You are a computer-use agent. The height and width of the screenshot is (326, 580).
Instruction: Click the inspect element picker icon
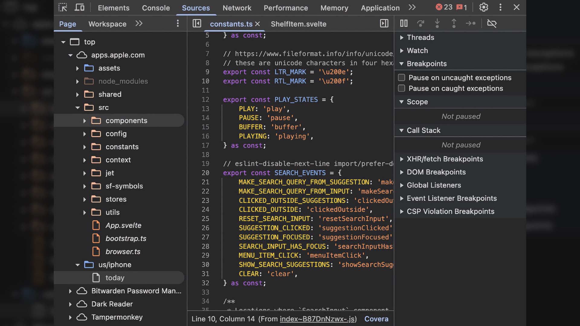[x=63, y=8]
